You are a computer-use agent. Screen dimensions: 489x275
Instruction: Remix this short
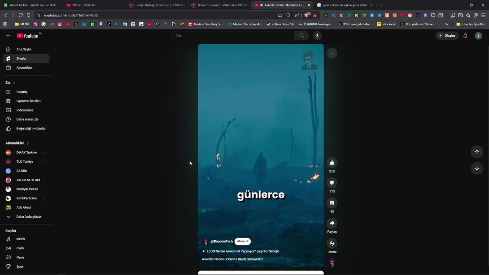coord(332,243)
